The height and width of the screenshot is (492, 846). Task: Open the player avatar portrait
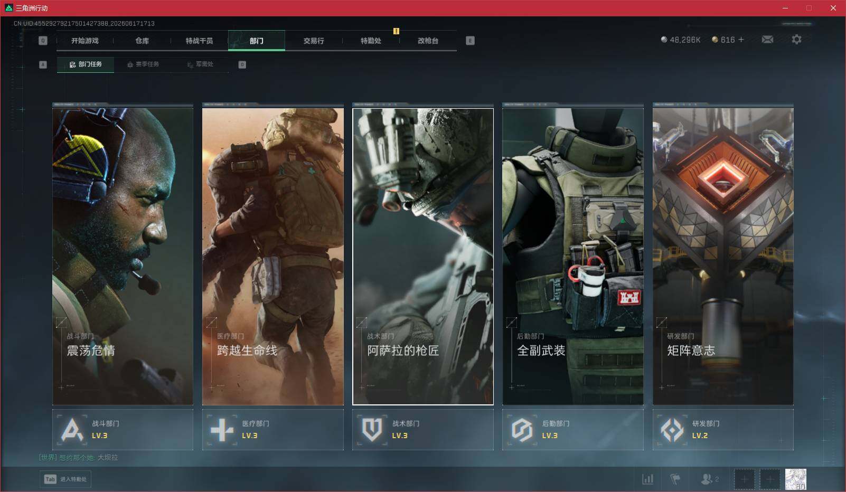point(795,479)
